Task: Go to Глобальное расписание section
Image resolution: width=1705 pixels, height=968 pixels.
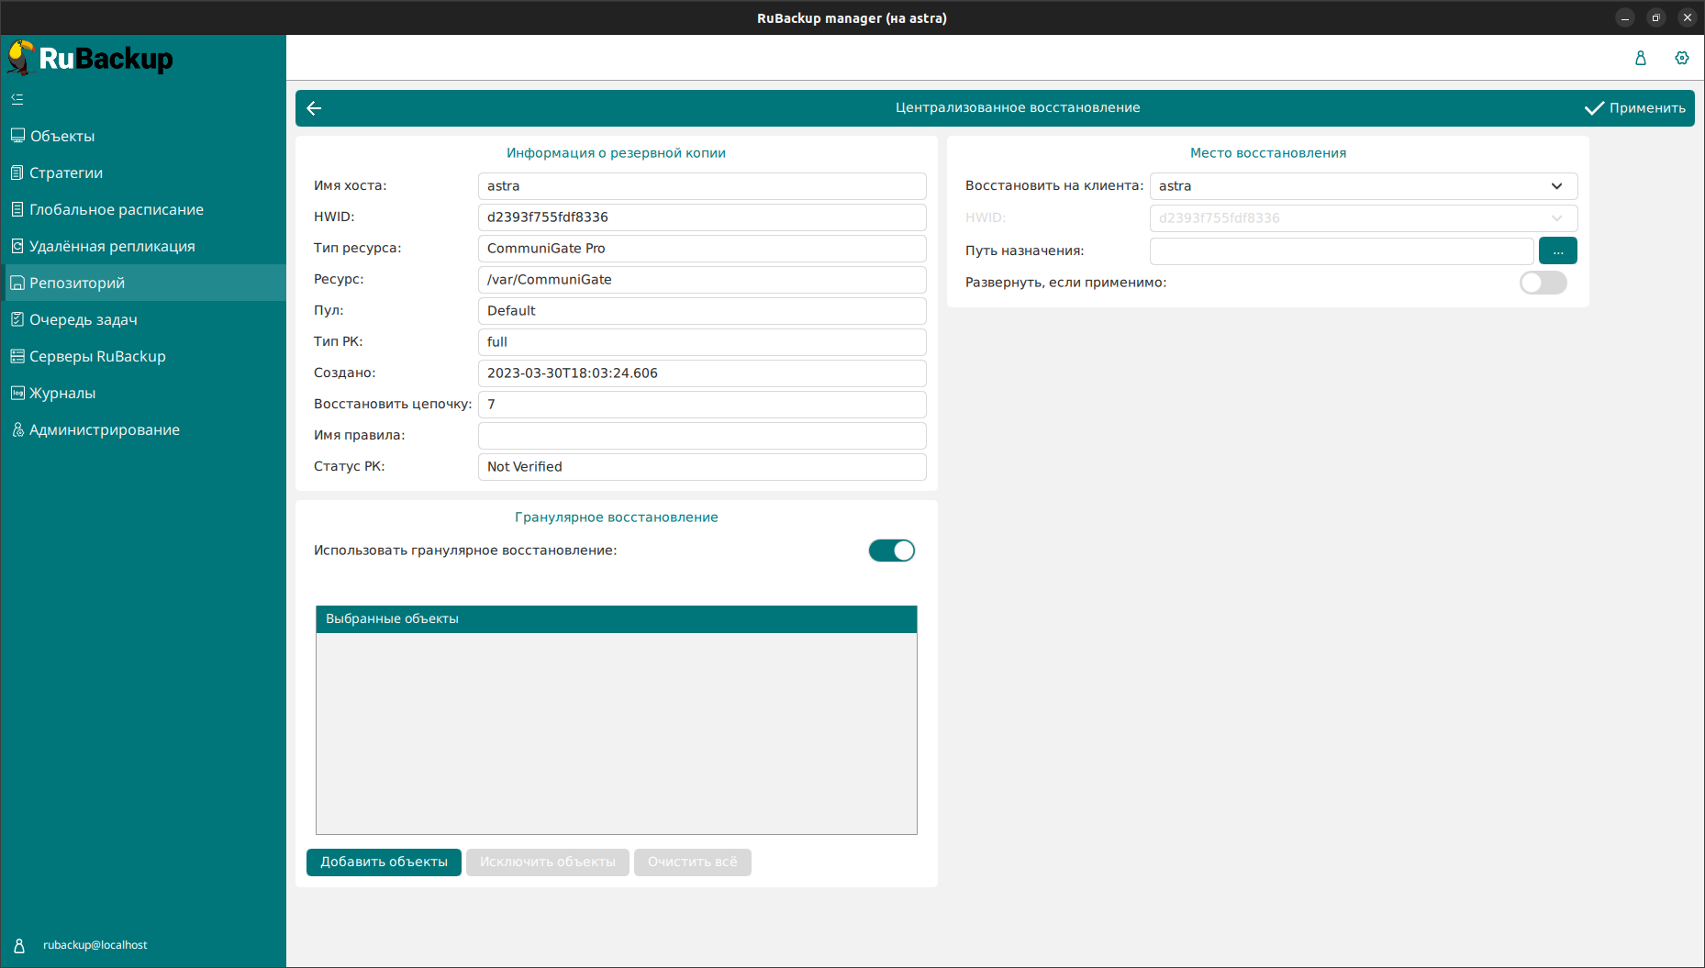Action: [117, 209]
